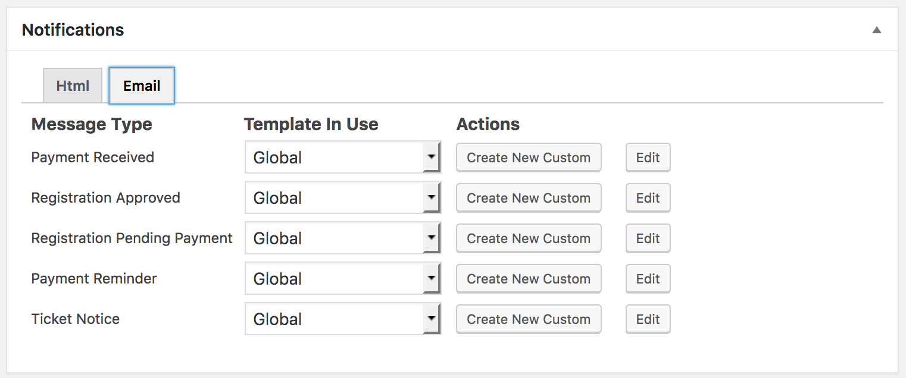Create New Custom for Payment Reminder
The image size is (906, 378).
click(529, 279)
